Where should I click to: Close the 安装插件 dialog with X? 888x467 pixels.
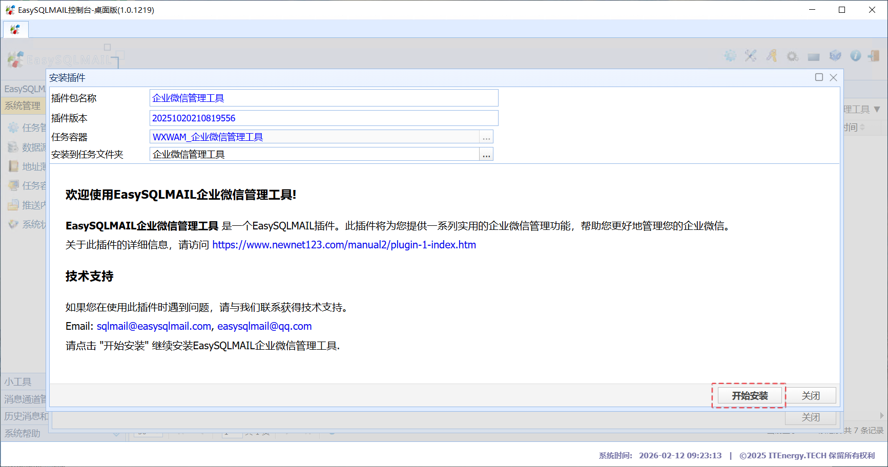[x=834, y=77]
